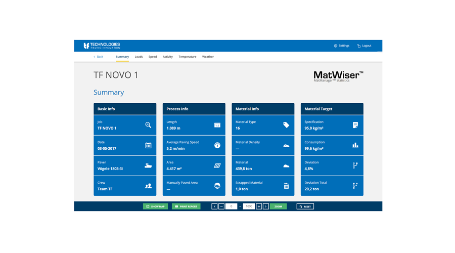Click the Scrapped Material trash icon
Viewport: 455px width, 253px height.
pos(286,186)
